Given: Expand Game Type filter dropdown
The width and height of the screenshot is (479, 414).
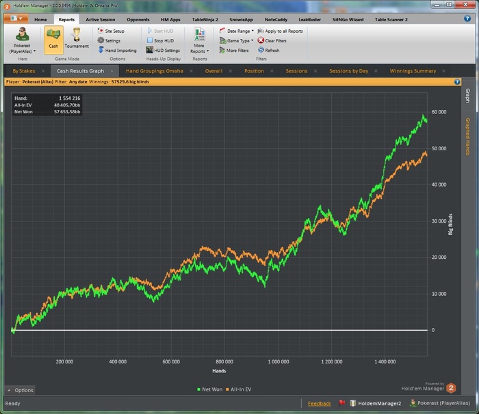Looking at the screenshot, I should [x=237, y=40].
